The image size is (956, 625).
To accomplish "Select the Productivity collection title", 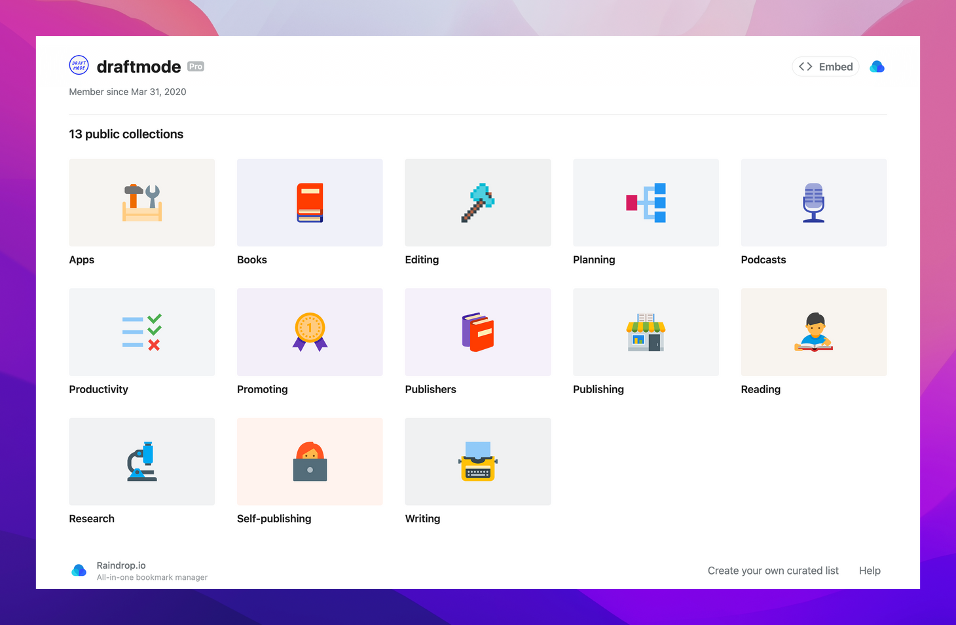I will [99, 389].
